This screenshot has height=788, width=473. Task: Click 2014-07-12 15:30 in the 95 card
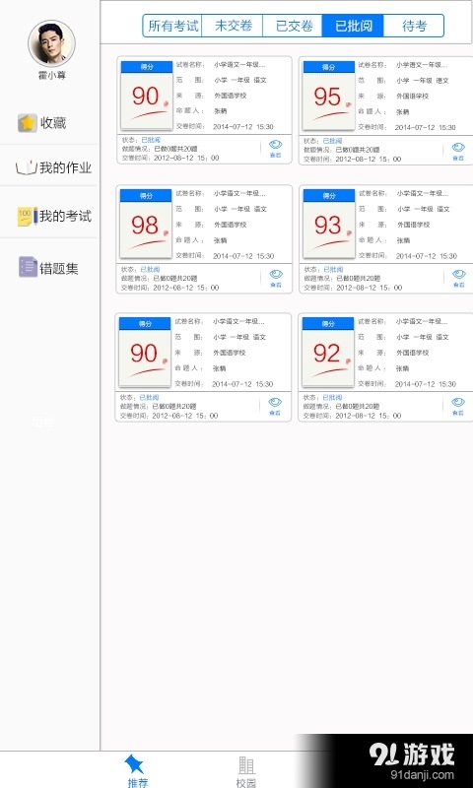(x=426, y=128)
